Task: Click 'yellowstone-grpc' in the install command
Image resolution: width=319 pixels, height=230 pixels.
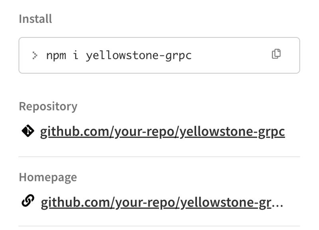Action: (x=139, y=56)
